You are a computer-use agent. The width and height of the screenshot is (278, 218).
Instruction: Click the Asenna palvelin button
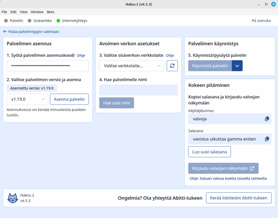pyautogui.click(x=69, y=99)
